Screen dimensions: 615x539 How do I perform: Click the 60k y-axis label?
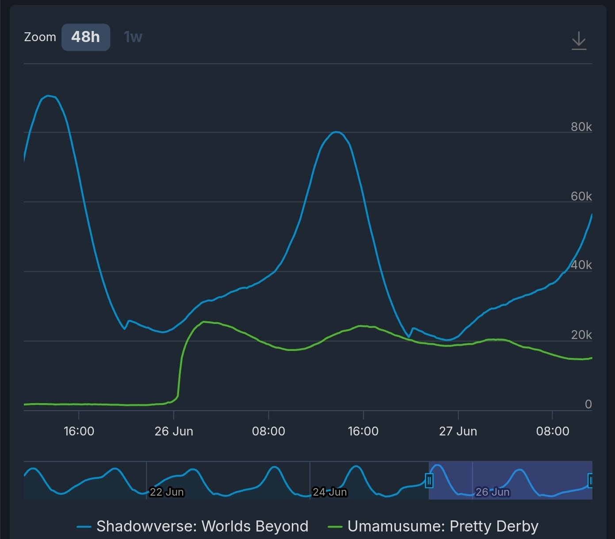tap(581, 196)
